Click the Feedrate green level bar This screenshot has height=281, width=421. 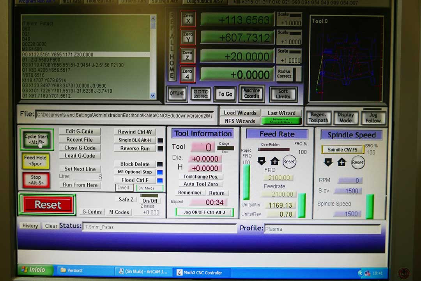302,205
